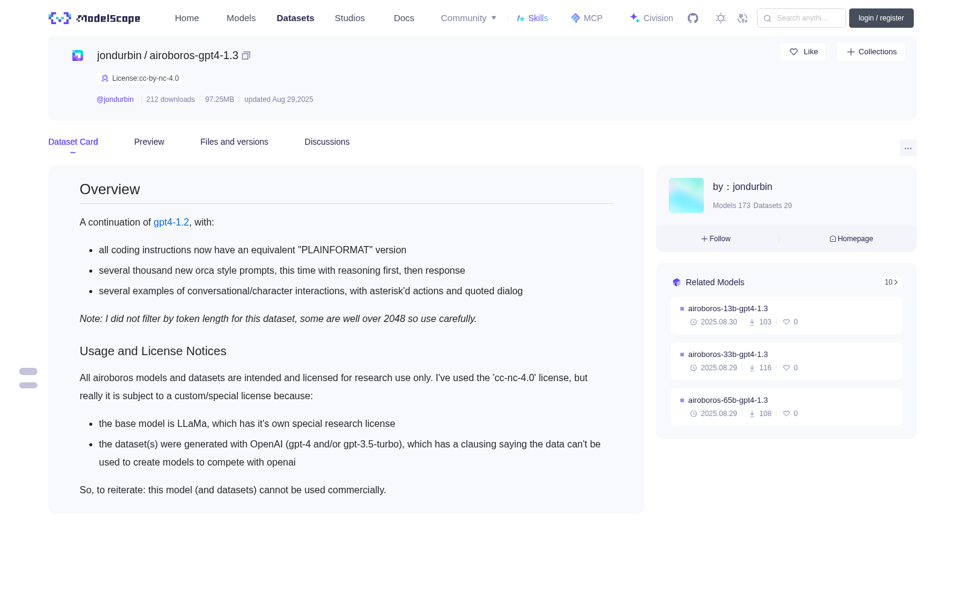Click the heart icon on Like
The image size is (965, 603).
coord(794,52)
